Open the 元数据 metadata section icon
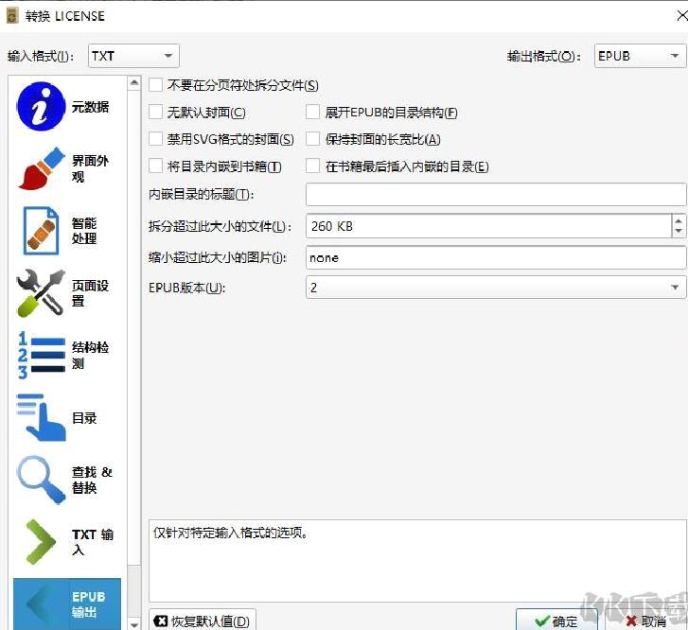The height and width of the screenshot is (630, 688). click(42, 107)
